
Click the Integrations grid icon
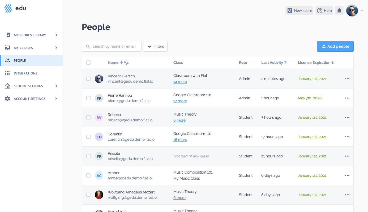pyautogui.click(x=7, y=73)
